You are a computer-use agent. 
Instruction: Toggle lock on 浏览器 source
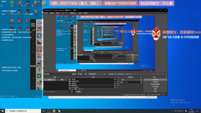click(x=117, y=79)
